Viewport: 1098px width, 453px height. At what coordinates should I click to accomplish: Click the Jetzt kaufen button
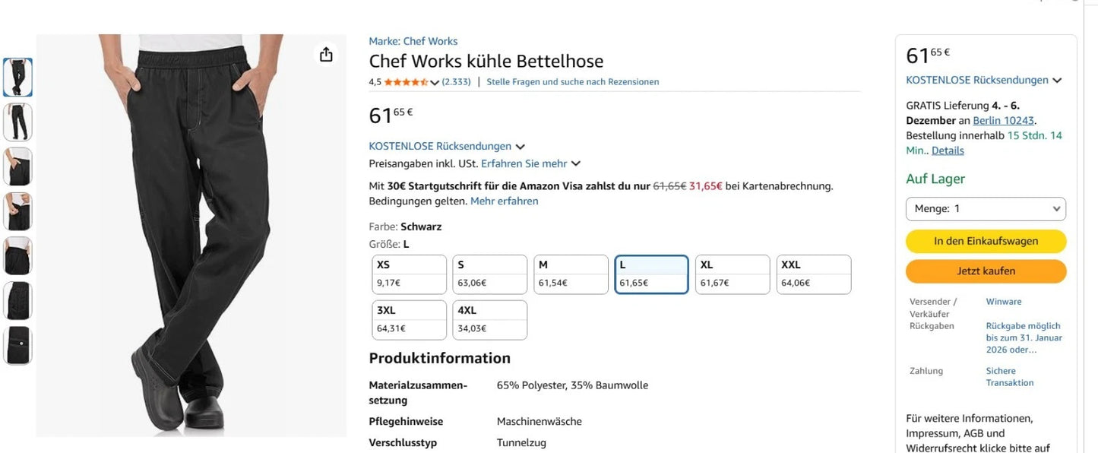click(x=986, y=271)
